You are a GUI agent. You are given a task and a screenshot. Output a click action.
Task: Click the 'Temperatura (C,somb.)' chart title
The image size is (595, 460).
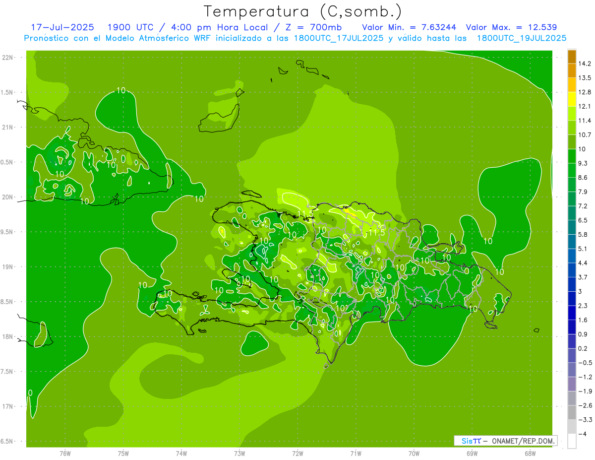point(303,12)
